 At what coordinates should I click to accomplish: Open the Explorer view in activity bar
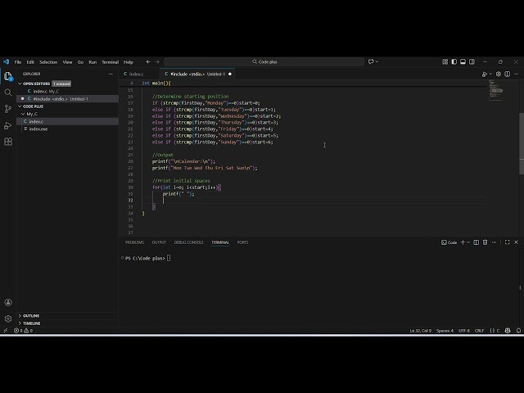point(8,76)
